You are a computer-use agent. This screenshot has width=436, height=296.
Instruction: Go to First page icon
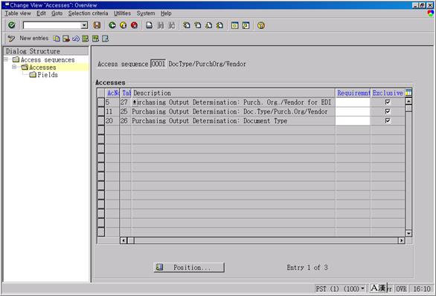click(x=187, y=25)
